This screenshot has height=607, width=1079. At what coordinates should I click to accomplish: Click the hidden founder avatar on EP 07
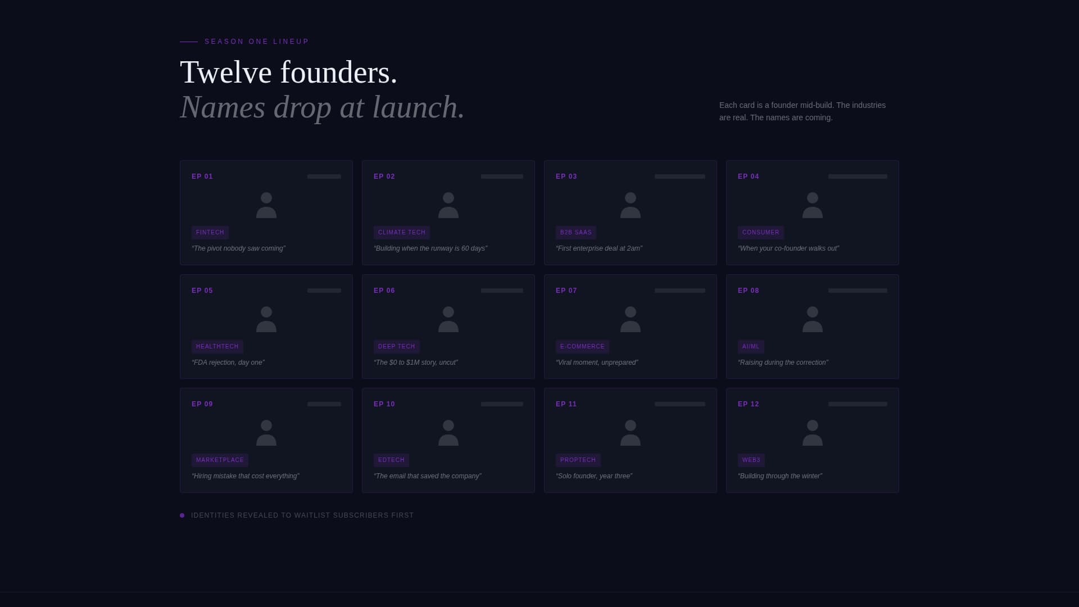click(630, 319)
